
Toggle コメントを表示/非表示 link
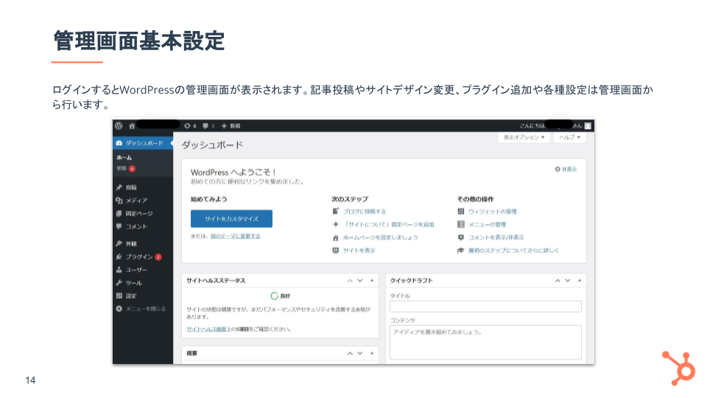pyautogui.click(x=496, y=238)
